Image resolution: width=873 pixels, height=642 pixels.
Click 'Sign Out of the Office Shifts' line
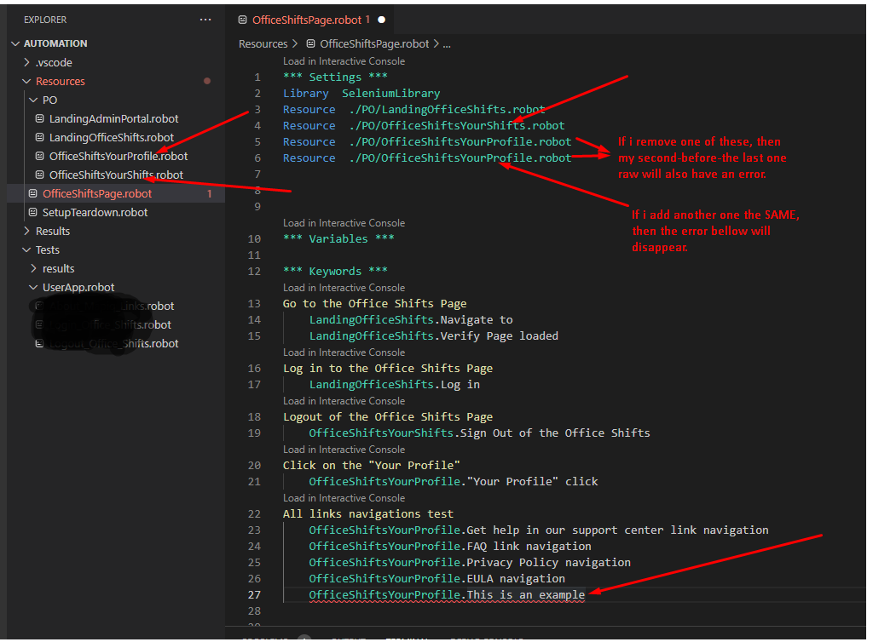coord(479,433)
